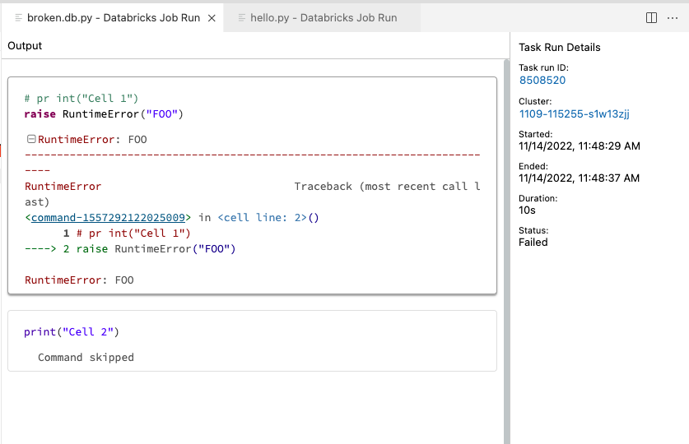This screenshot has width=689, height=444.
Task: Open command-1557292122025009 link in traceback
Action: click(x=108, y=218)
